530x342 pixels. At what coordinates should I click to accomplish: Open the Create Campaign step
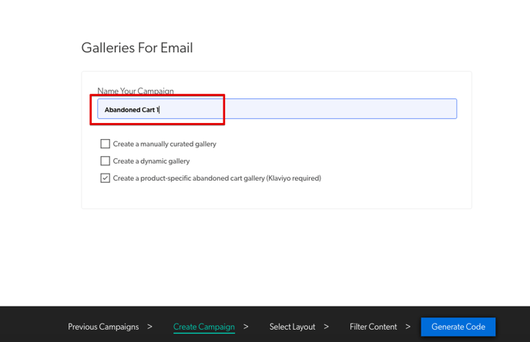click(204, 327)
